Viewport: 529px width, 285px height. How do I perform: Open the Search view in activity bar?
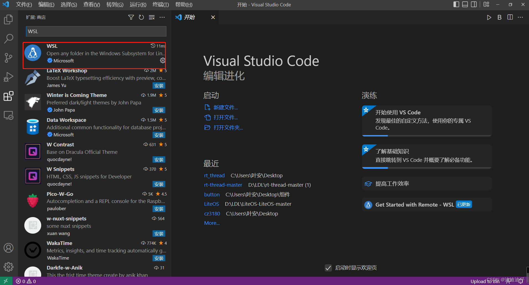click(9, 39)
